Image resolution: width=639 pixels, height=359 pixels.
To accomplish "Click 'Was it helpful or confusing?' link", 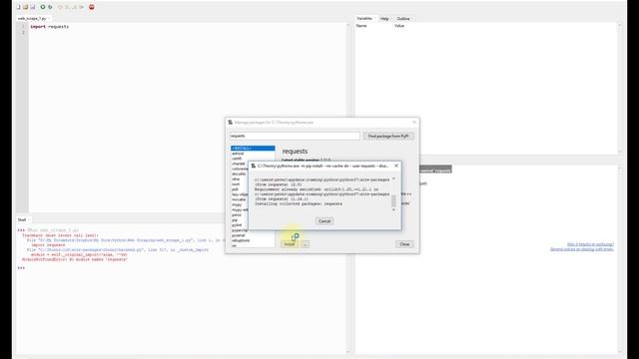I will click(590, 244).
